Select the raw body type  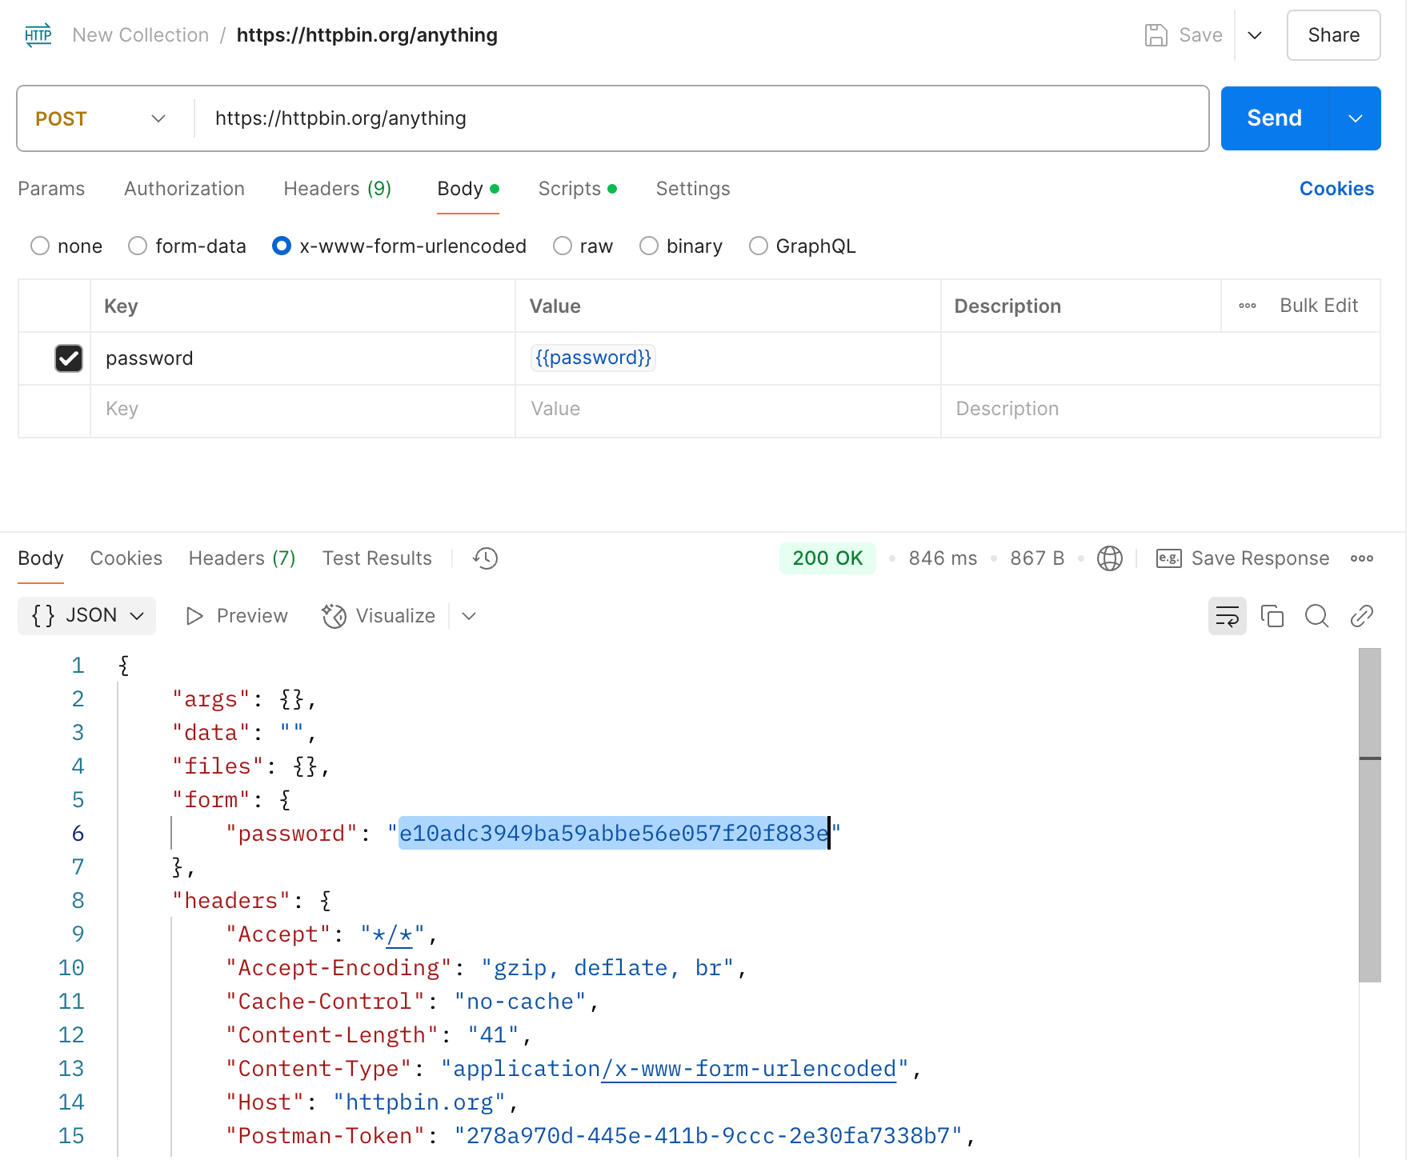pos(563,246)
